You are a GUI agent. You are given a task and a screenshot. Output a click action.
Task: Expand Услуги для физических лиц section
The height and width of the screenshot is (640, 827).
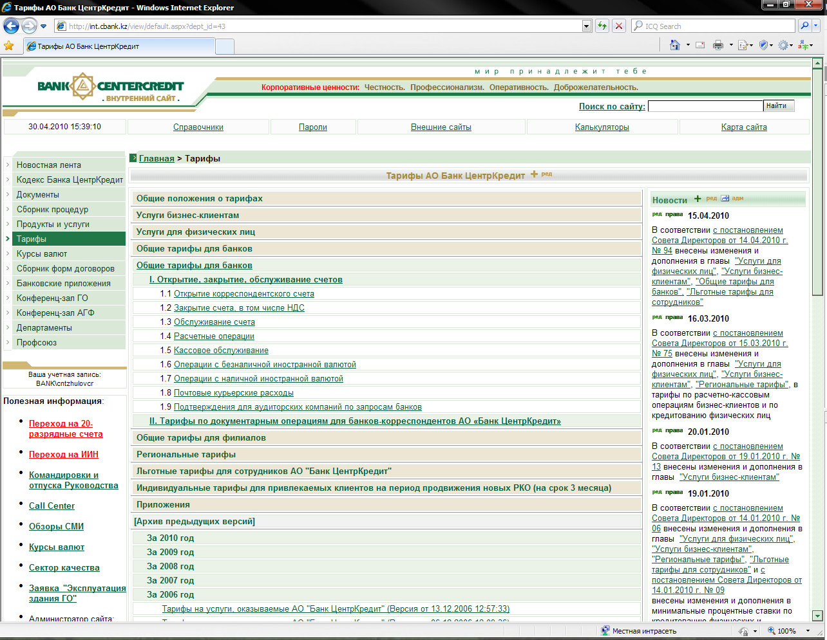pyautogui.click(x=386, y=232)
